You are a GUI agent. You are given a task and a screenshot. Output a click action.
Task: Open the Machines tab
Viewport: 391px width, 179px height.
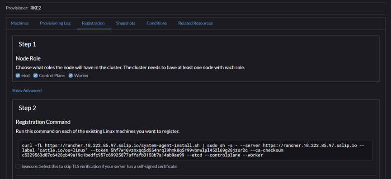(19, 23)
